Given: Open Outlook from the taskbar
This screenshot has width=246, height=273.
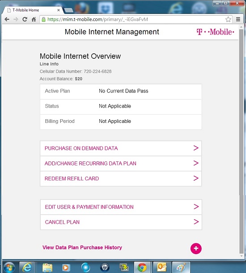Looking at the screenshot, I should tap(162, 268).
